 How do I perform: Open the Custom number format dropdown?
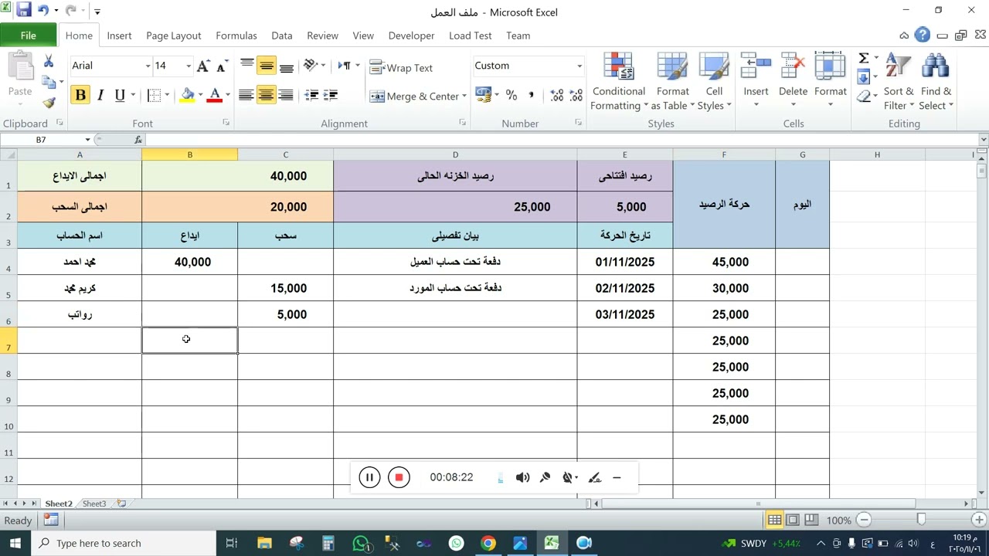click(x=579, y=66)
